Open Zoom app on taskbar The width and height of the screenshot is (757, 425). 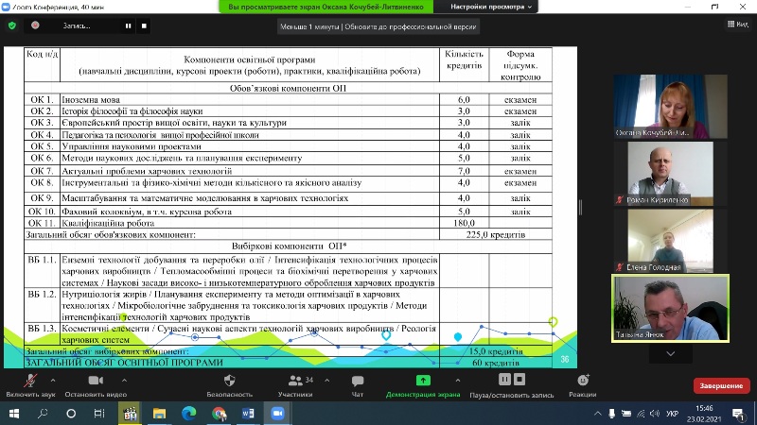coord(277,414)
